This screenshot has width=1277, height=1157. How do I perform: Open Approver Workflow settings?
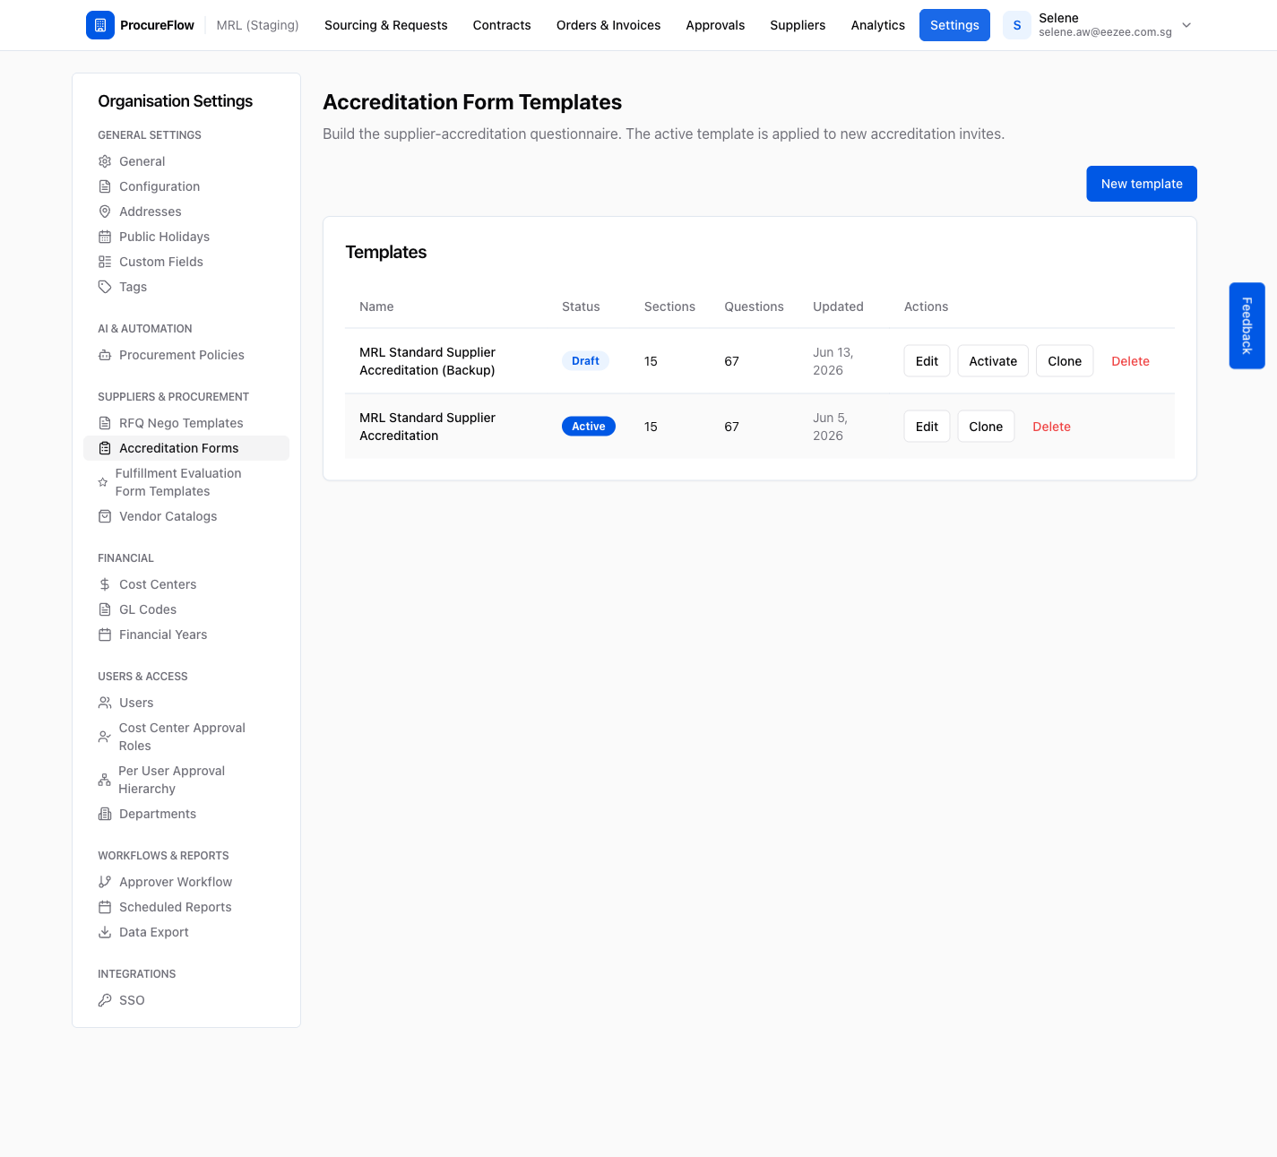tap(186, 882)
